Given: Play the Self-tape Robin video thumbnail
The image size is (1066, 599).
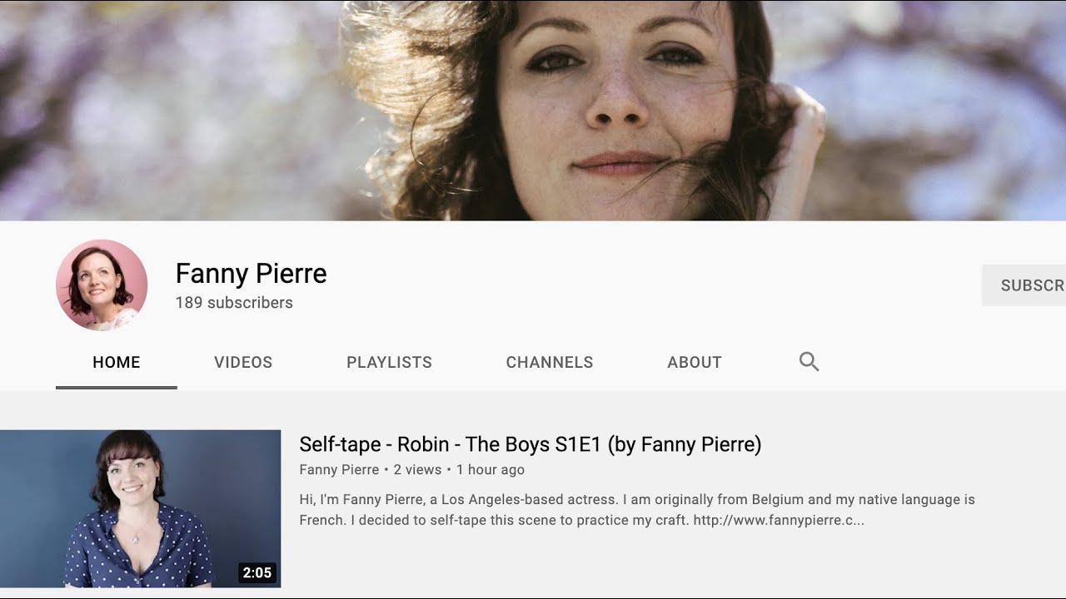Looking at the screenshot, I should point(140,508).
